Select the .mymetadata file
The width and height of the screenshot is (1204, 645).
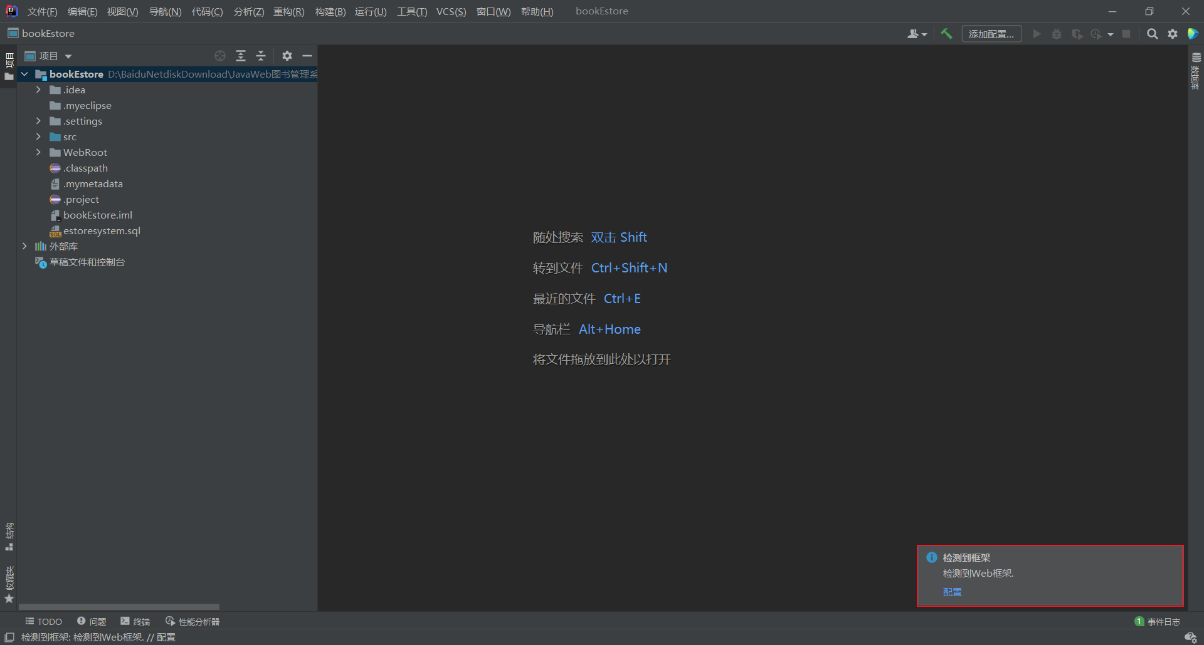(93, 183)
